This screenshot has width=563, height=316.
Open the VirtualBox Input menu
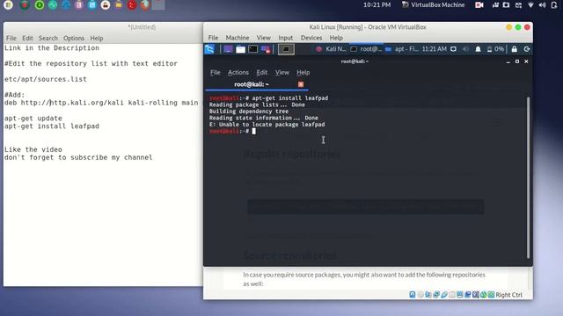(285, 38)
